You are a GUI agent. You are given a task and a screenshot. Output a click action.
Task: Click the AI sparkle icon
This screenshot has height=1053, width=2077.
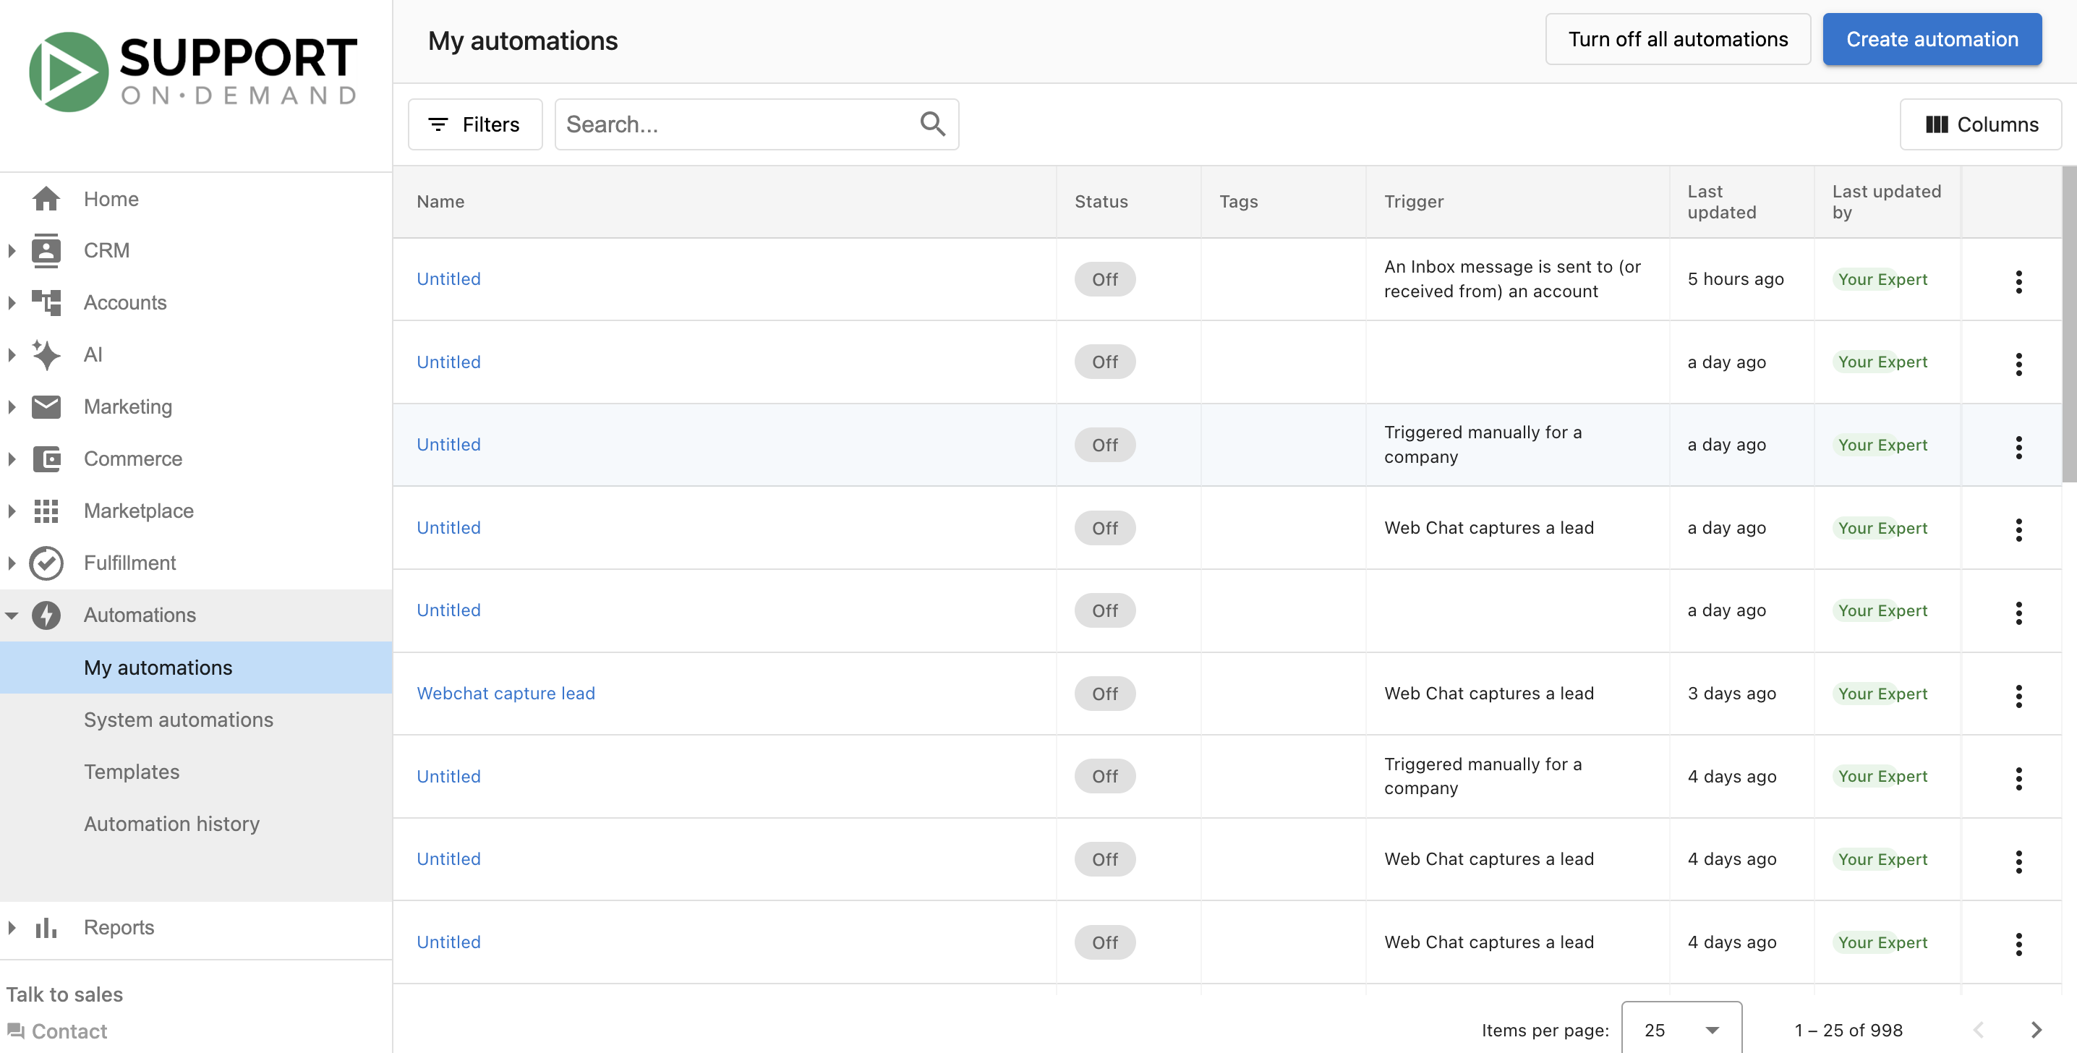click(x=46, y=355)
